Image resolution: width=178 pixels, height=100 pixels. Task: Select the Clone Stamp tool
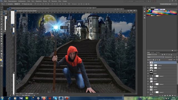1,29
